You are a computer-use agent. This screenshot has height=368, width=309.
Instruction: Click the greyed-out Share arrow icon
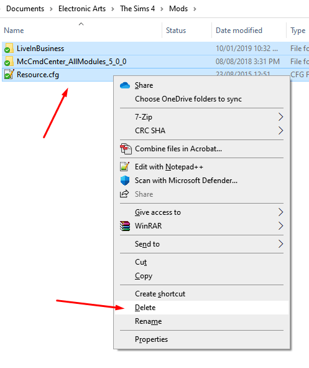click(x=124, y=194)
